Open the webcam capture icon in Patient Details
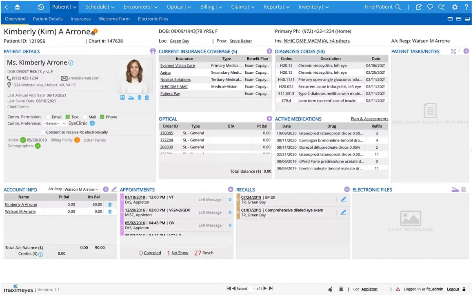This screenshot has height=297, width=473. (x=140, y=98)
